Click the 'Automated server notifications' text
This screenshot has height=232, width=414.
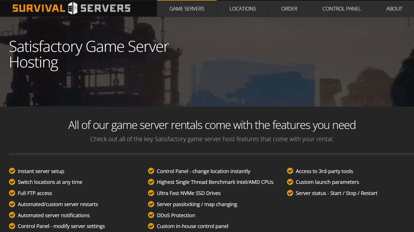tap(54, 215)
